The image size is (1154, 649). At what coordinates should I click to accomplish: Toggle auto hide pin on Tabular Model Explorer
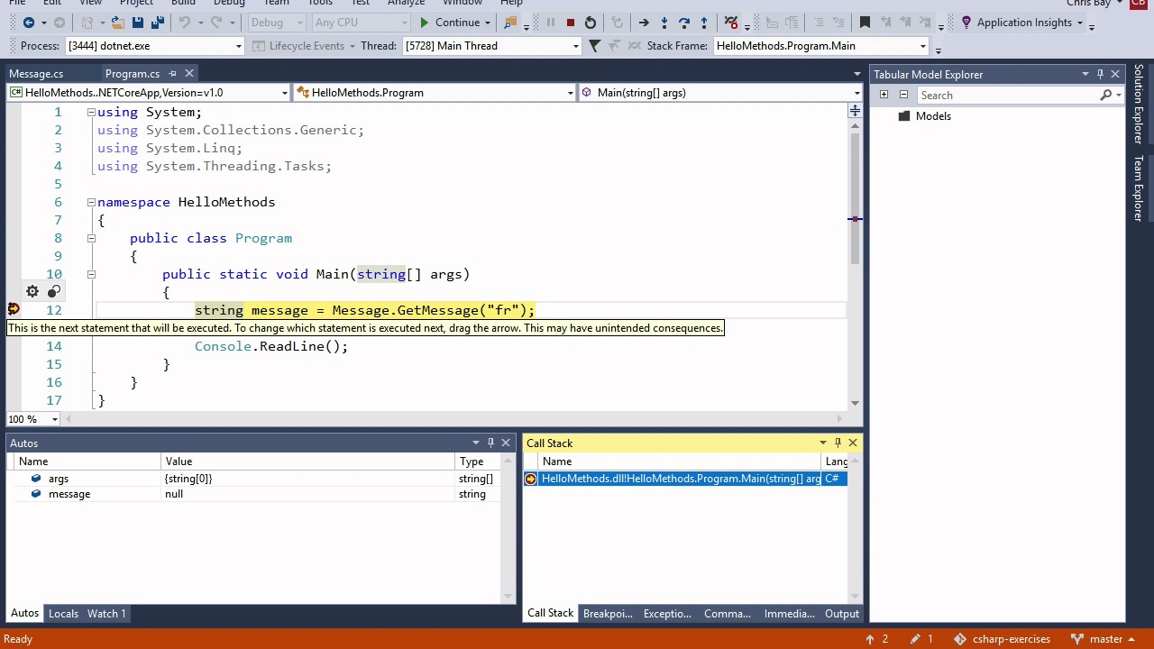(x=1100, y=74)
